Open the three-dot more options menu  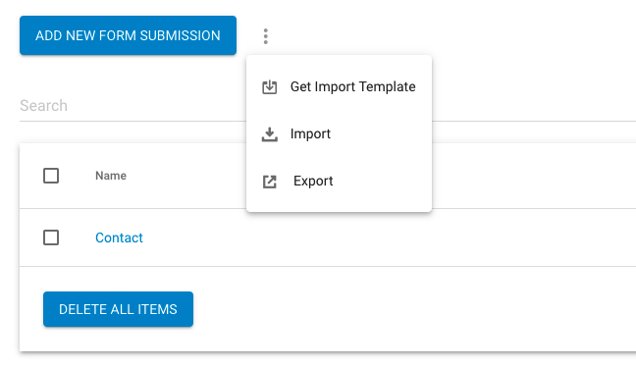pyautogui.click(x=266, y=36)
